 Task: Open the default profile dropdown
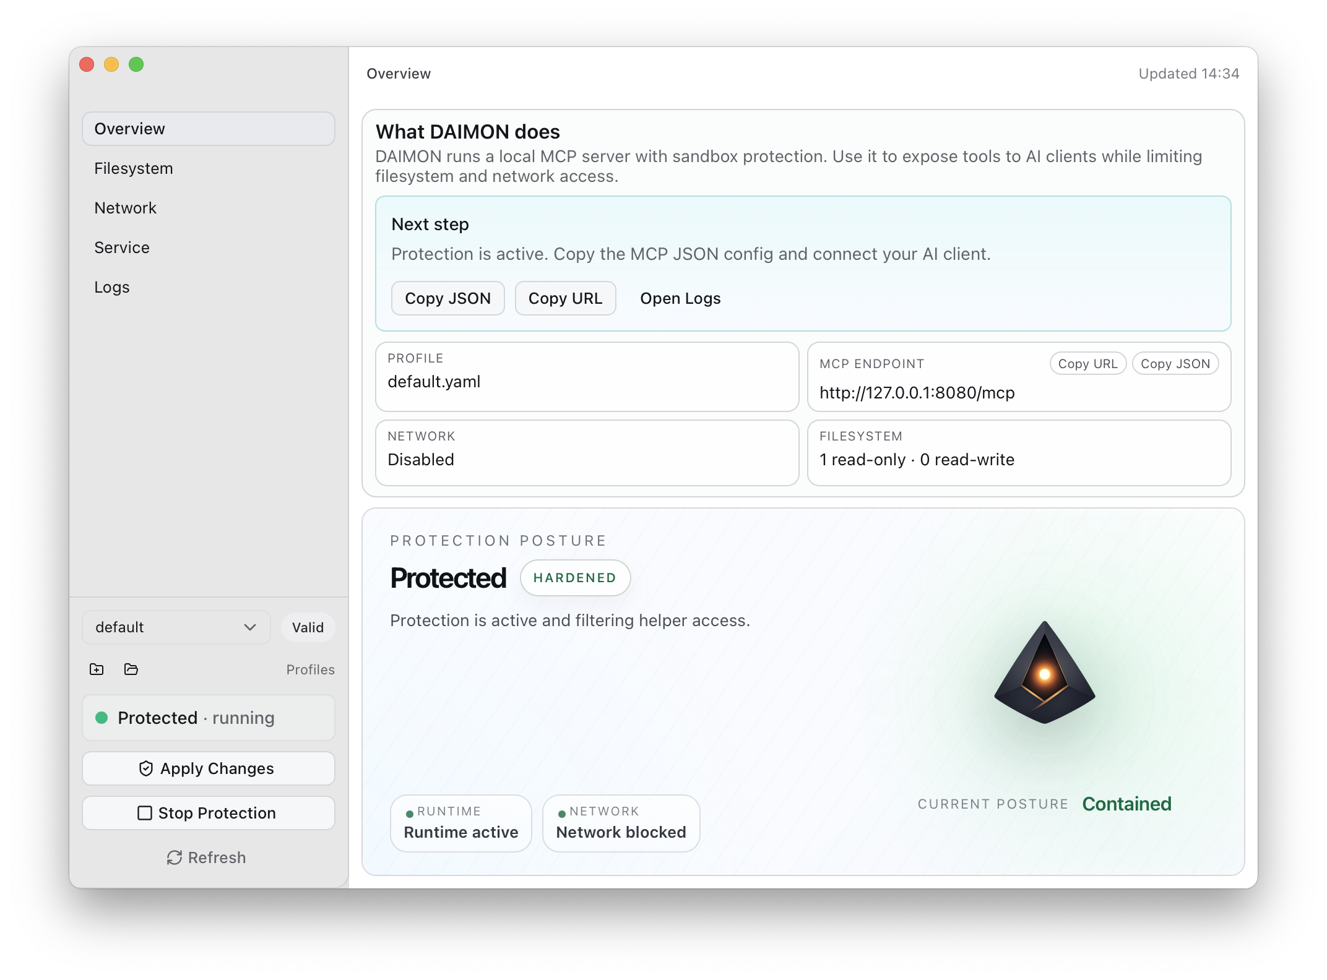tap(176, 627)
